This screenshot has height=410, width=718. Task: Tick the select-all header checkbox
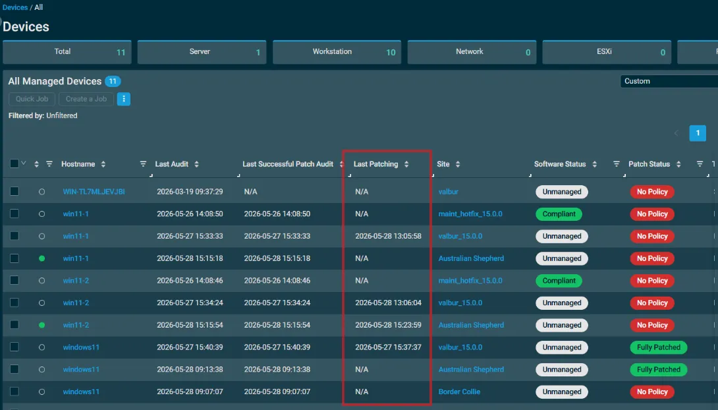[14, 163]
